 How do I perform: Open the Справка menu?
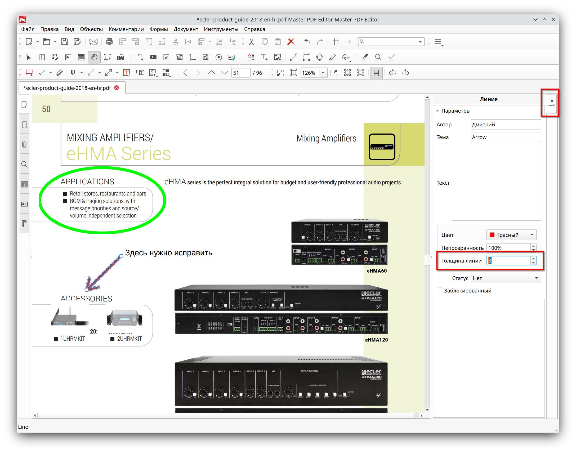pos(254,29)
